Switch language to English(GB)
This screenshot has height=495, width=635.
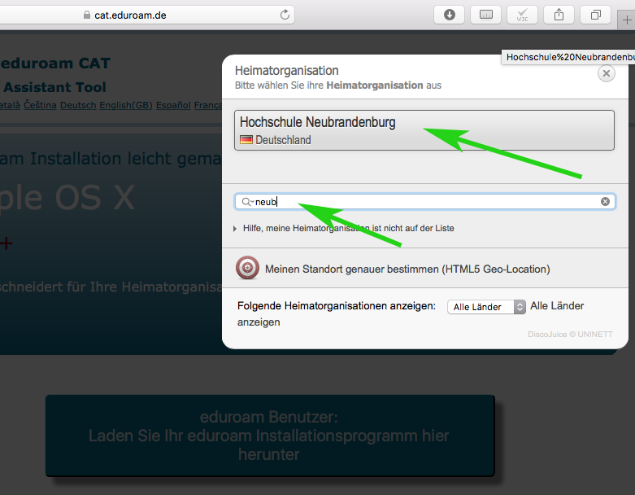click(x=126, y=105)
